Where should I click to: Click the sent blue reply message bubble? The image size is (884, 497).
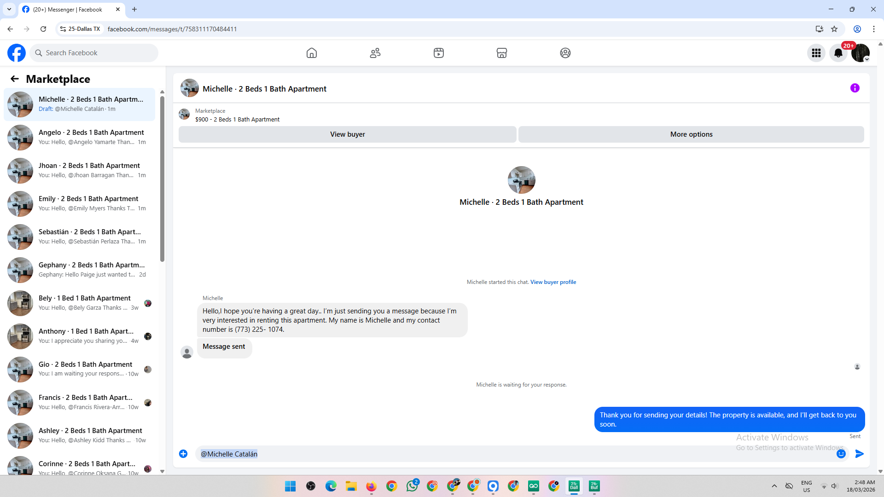[729, 420]
